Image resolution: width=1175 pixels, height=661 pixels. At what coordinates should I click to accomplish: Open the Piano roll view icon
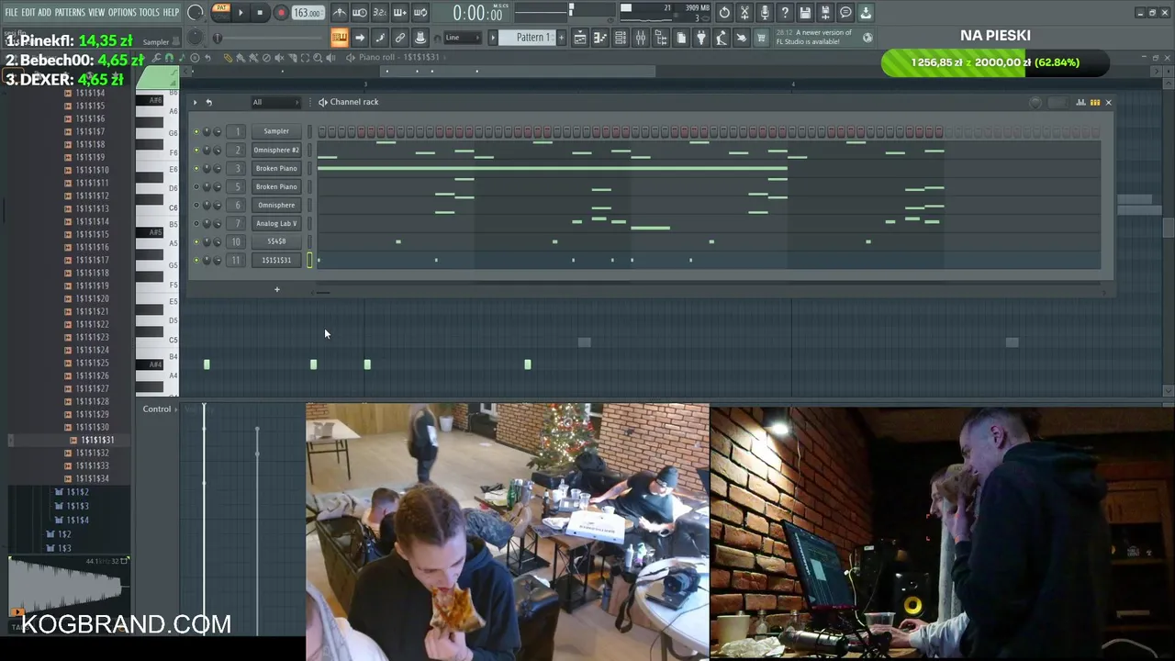600,38
